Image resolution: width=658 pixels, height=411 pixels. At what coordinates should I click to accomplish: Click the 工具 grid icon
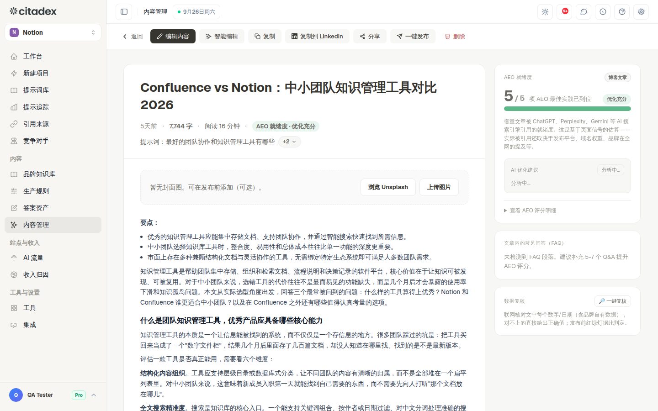(14, 308)
